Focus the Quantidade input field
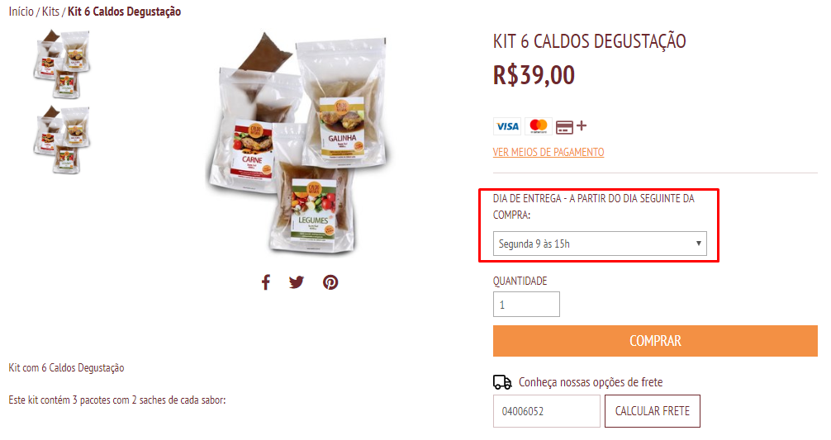This screenshot has height=440, width=831. tap(526, 305)
